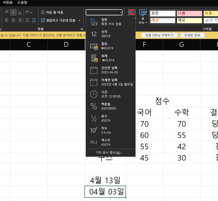Select column G header
This screenshot has width=218, height=201.
181,44
